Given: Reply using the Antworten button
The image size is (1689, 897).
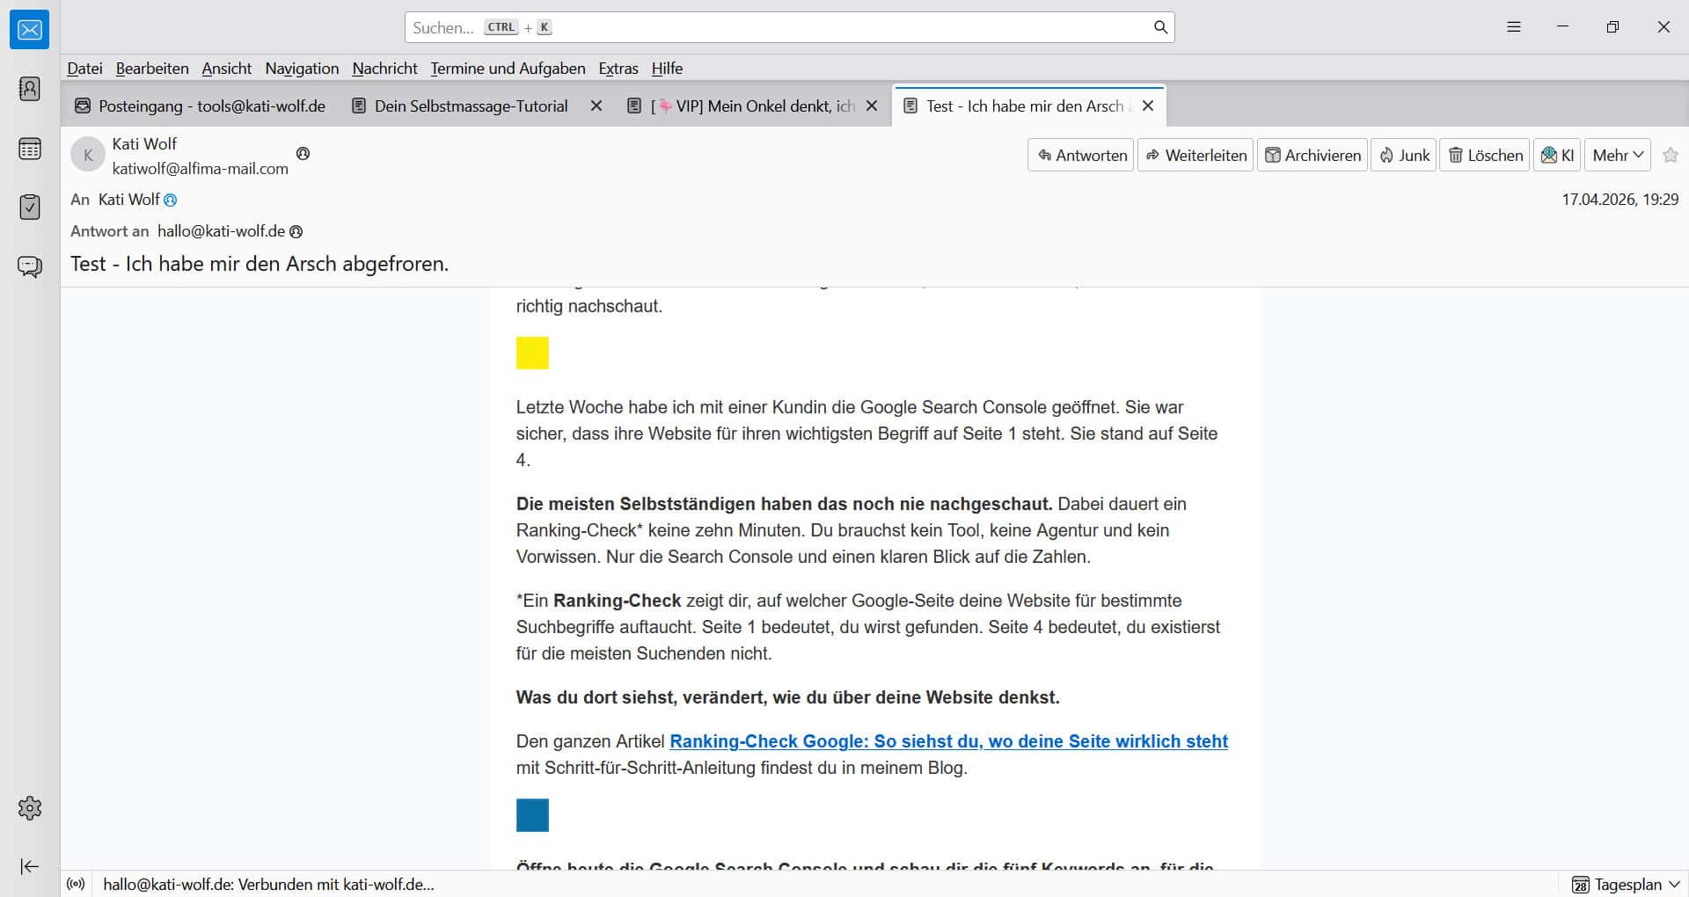Looking at the screenshot, I should coord(1079,155).
